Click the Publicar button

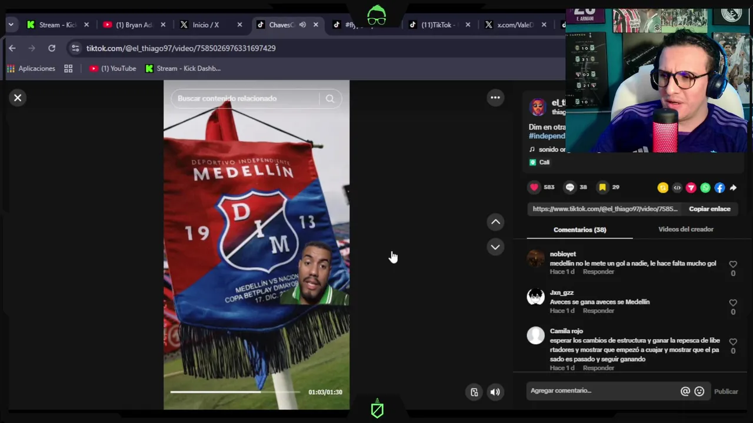[x=725, y=392]
